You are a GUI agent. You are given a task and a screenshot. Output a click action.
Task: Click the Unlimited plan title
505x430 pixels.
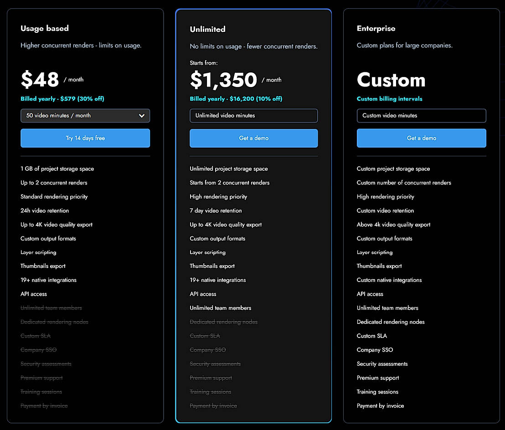(x=207, y=29)
